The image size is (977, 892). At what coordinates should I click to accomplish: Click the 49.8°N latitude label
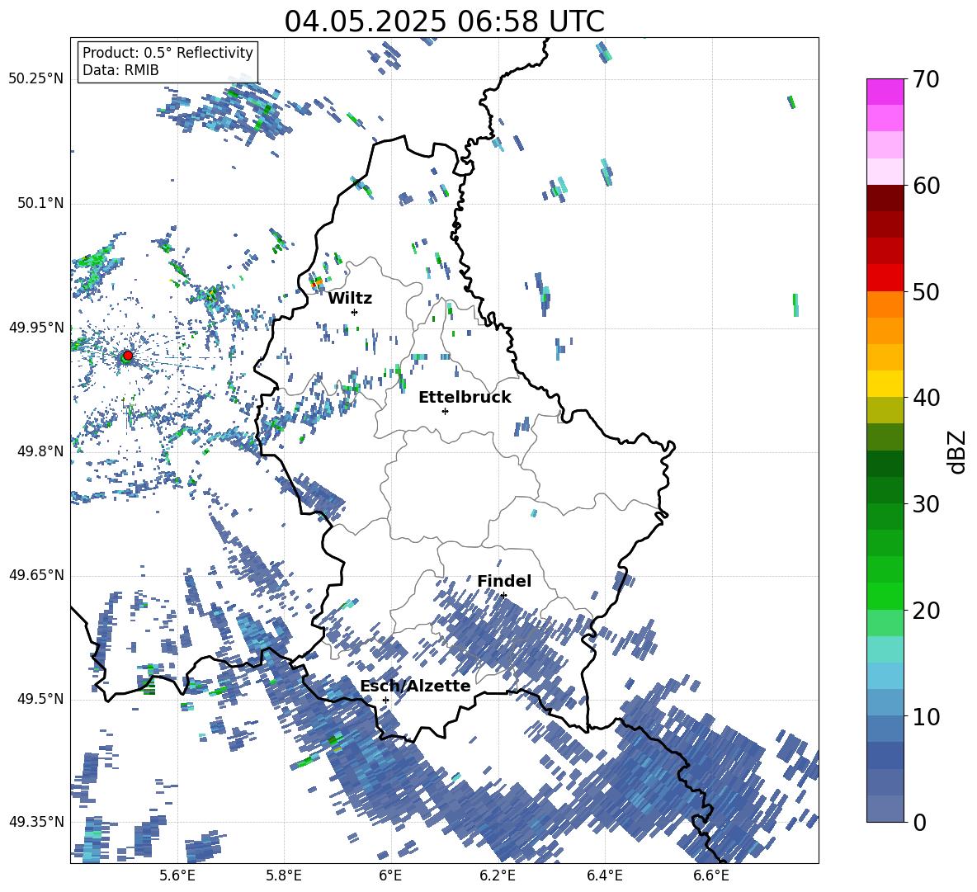tap(40, 451)
